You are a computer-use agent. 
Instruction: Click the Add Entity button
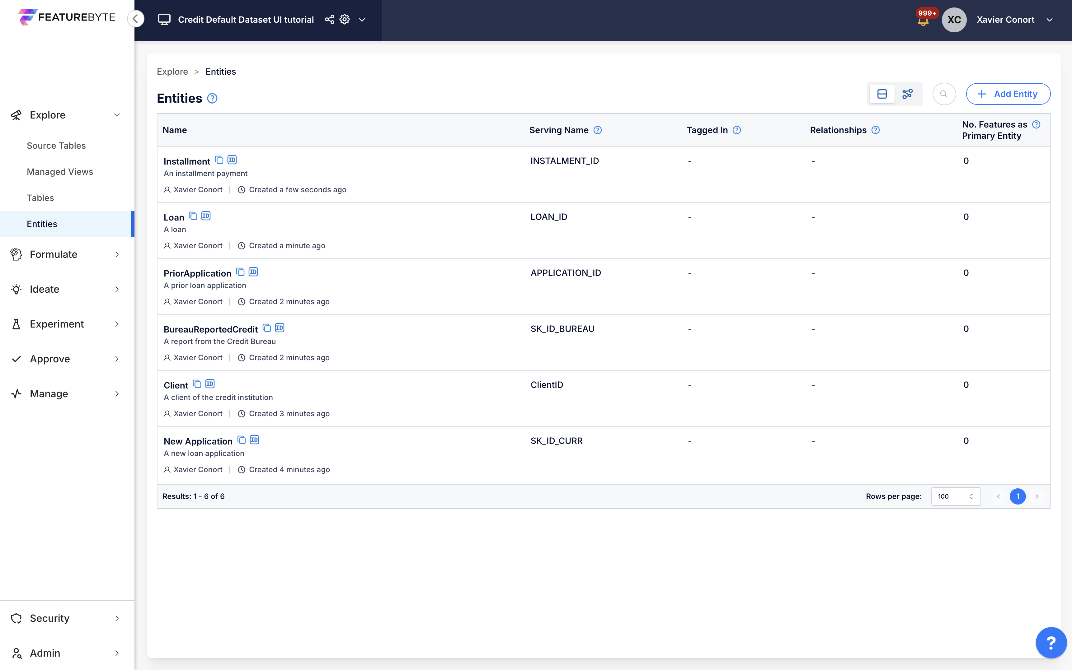tap(1008, 94)
